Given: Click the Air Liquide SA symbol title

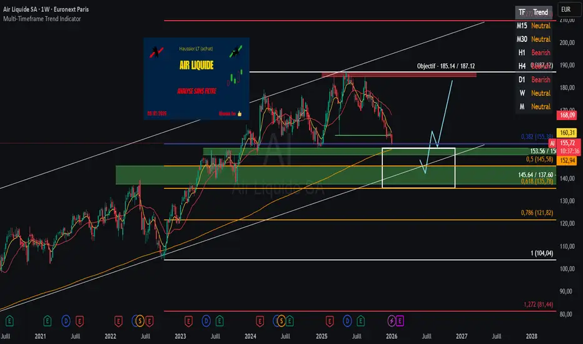Looking at the screenshot, I should coord(46,9).
